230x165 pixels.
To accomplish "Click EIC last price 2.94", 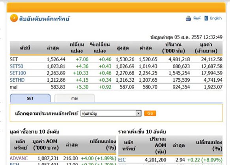I will (x=180, y=160).
